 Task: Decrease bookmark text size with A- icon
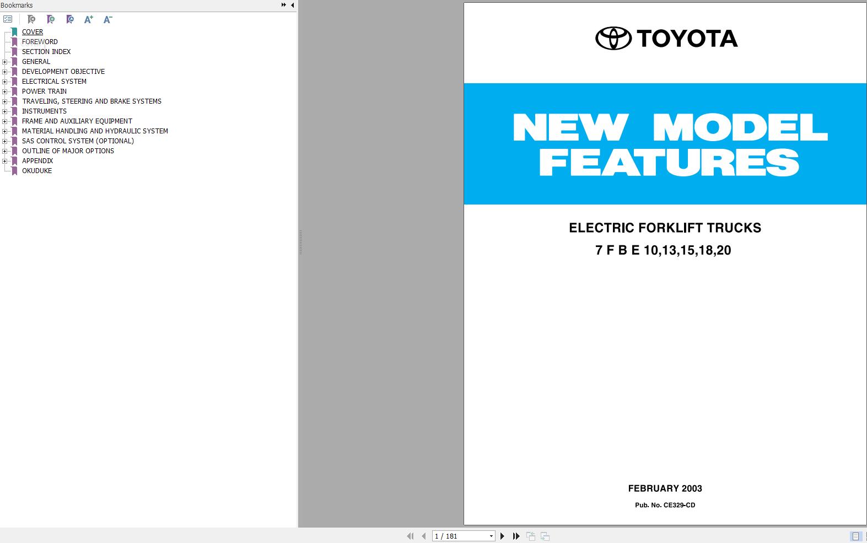pyautogui.click(x=108, y=19)
